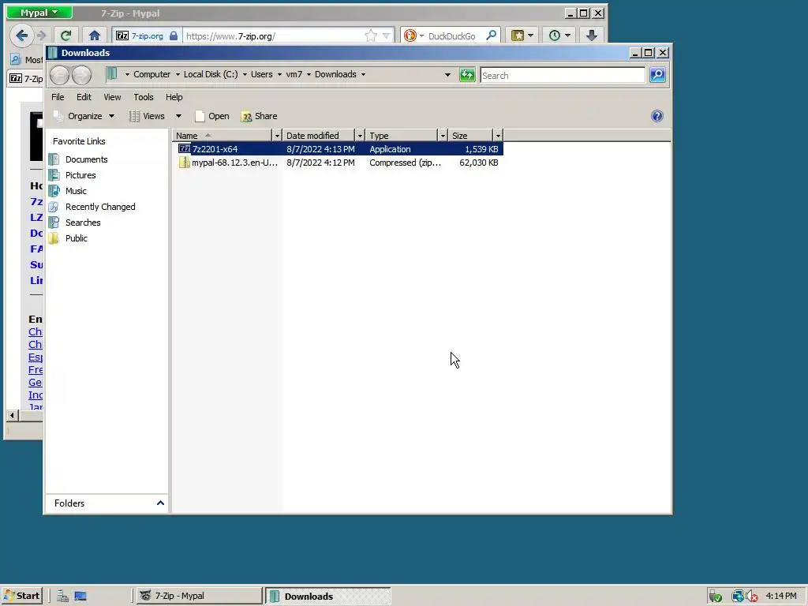Screen dimensions: 808x606
Task: Click the Open toolbar button
Action: click(212, 116)
